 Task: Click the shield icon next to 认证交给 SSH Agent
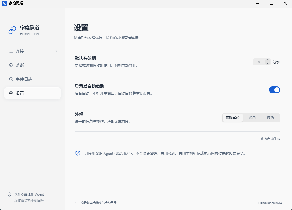click(x=10, y=194)
